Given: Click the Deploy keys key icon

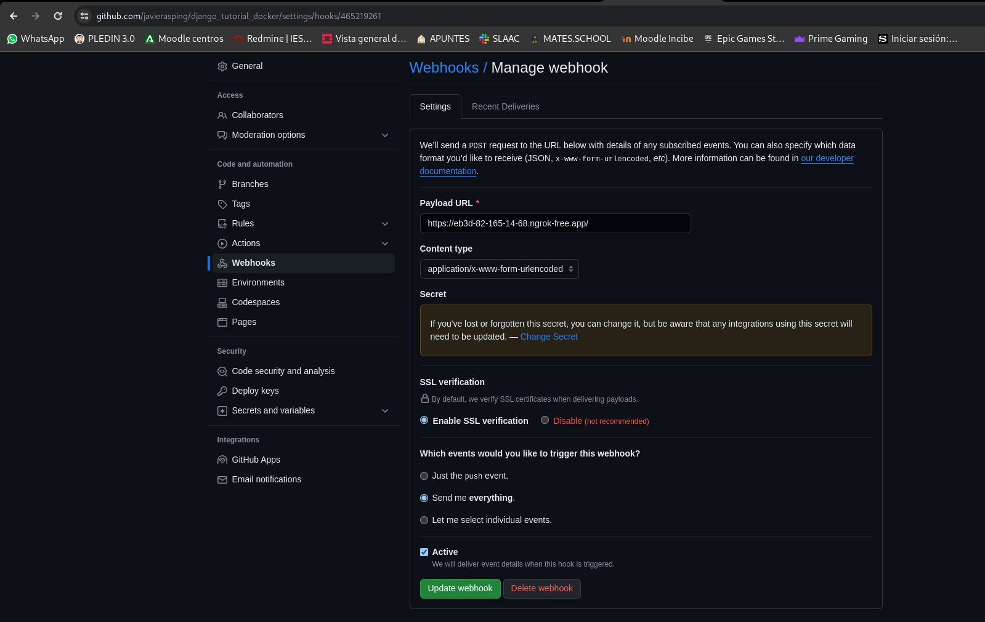Looking at the screenshot, I should coord(222,391).
